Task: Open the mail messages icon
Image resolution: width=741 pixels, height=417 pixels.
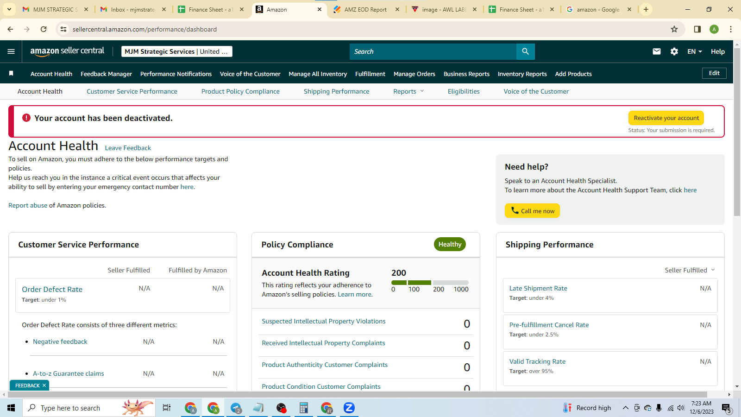Action: (x=657, y=51)
